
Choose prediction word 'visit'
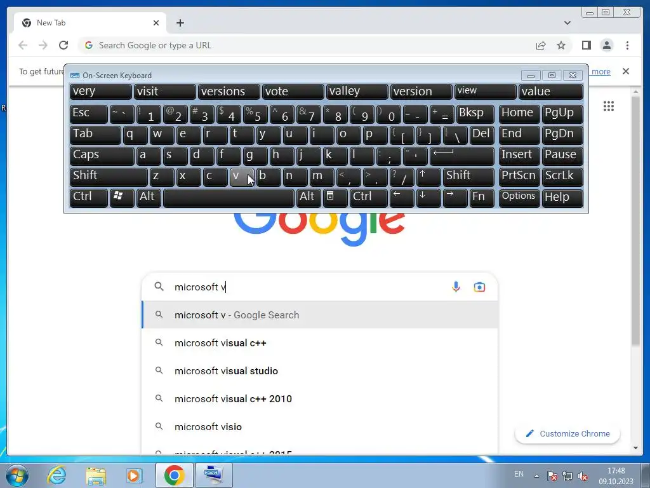point(164,91)
